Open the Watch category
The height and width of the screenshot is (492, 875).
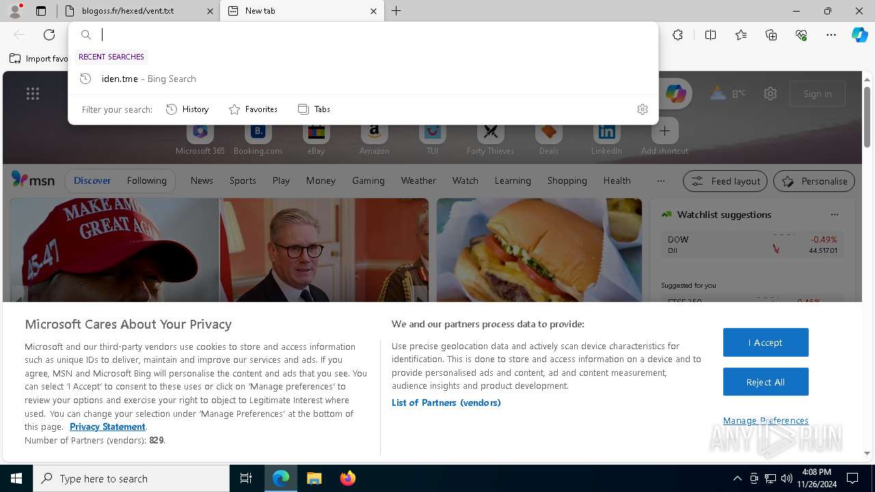(466, 180)
